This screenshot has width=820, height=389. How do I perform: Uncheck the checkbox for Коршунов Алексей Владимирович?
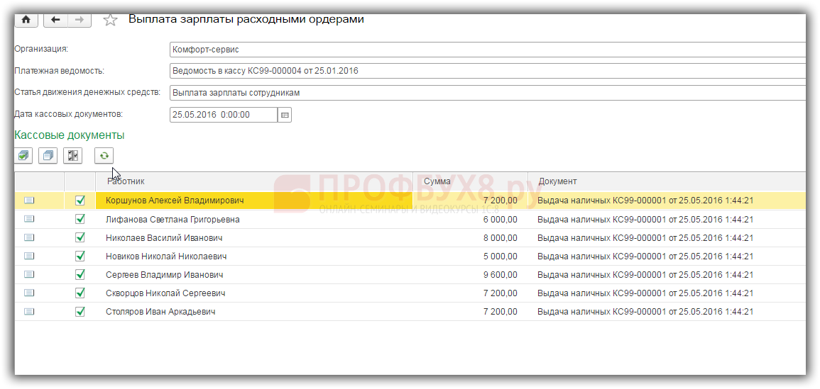pos(80,201)
